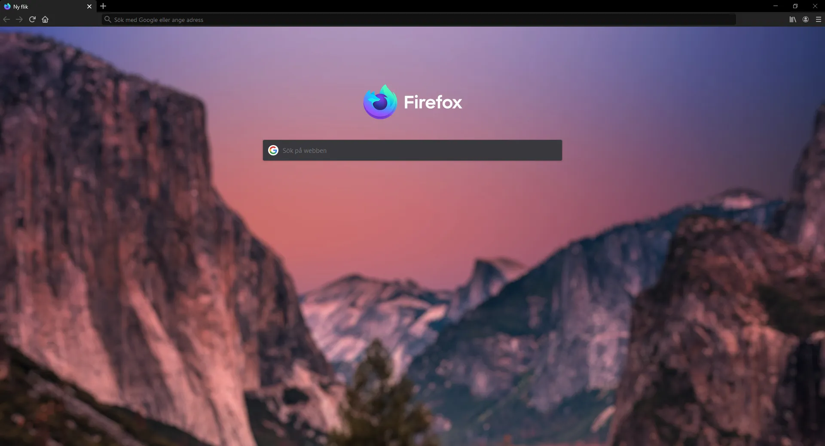The width and height of the screenshot is (825, 446).
Task: Open the Library (bookshelf) icon
Action: tap(793, 19)
